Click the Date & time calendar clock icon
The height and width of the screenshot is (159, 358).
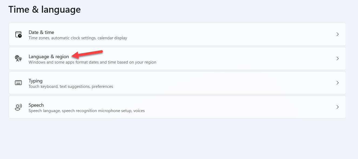18,34
